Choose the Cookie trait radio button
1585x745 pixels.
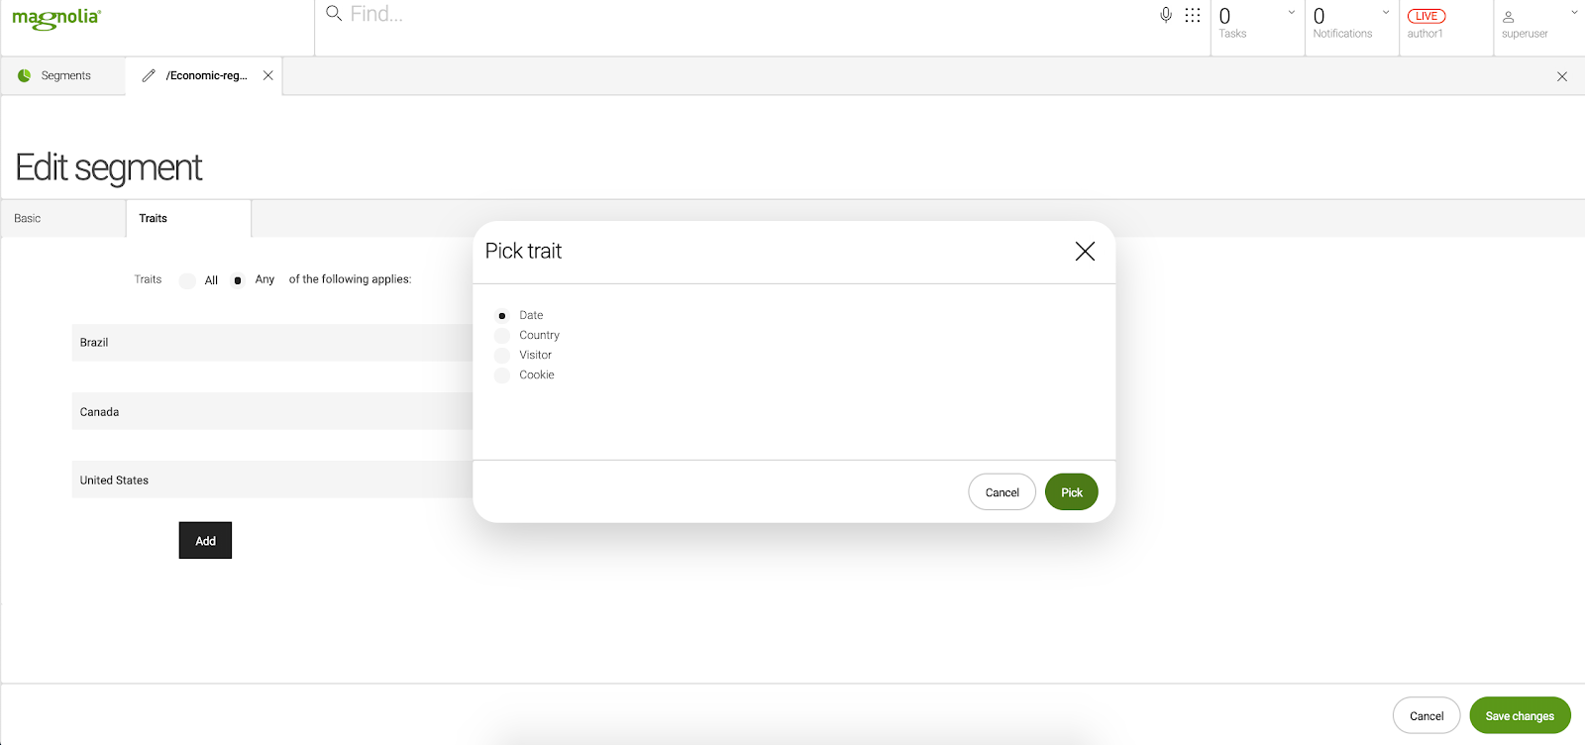(502, 375)
